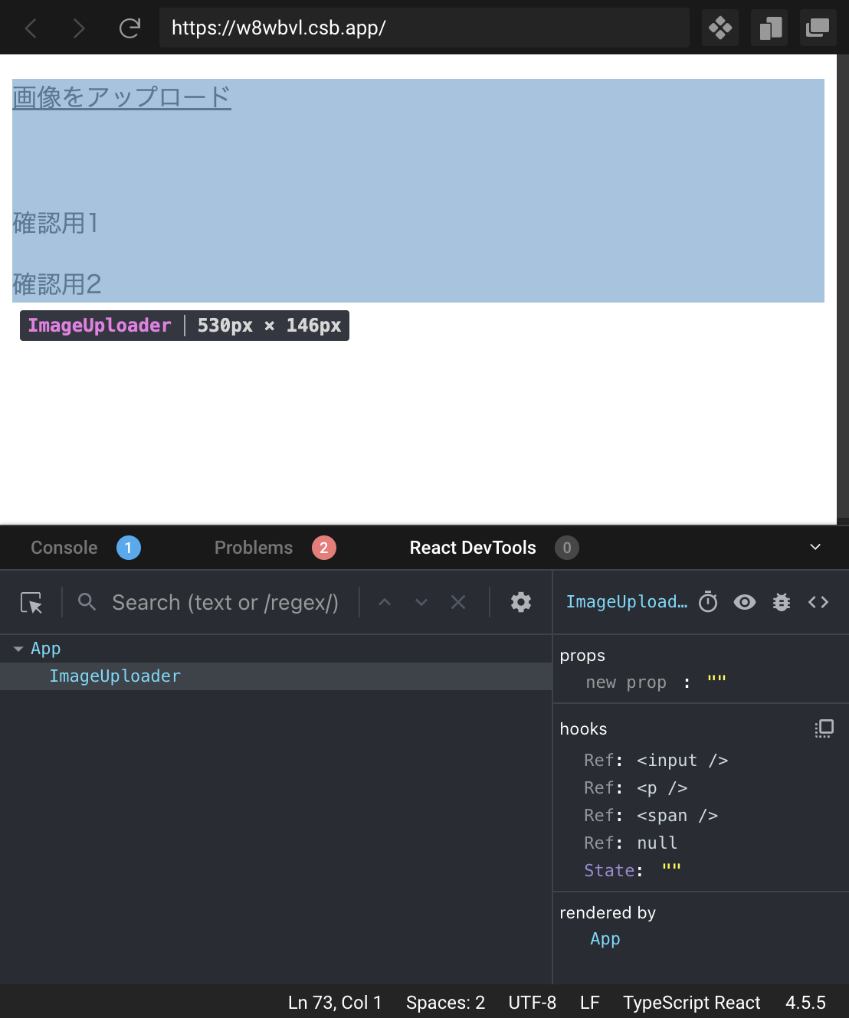Select the element picker tool

pos(31,603)
